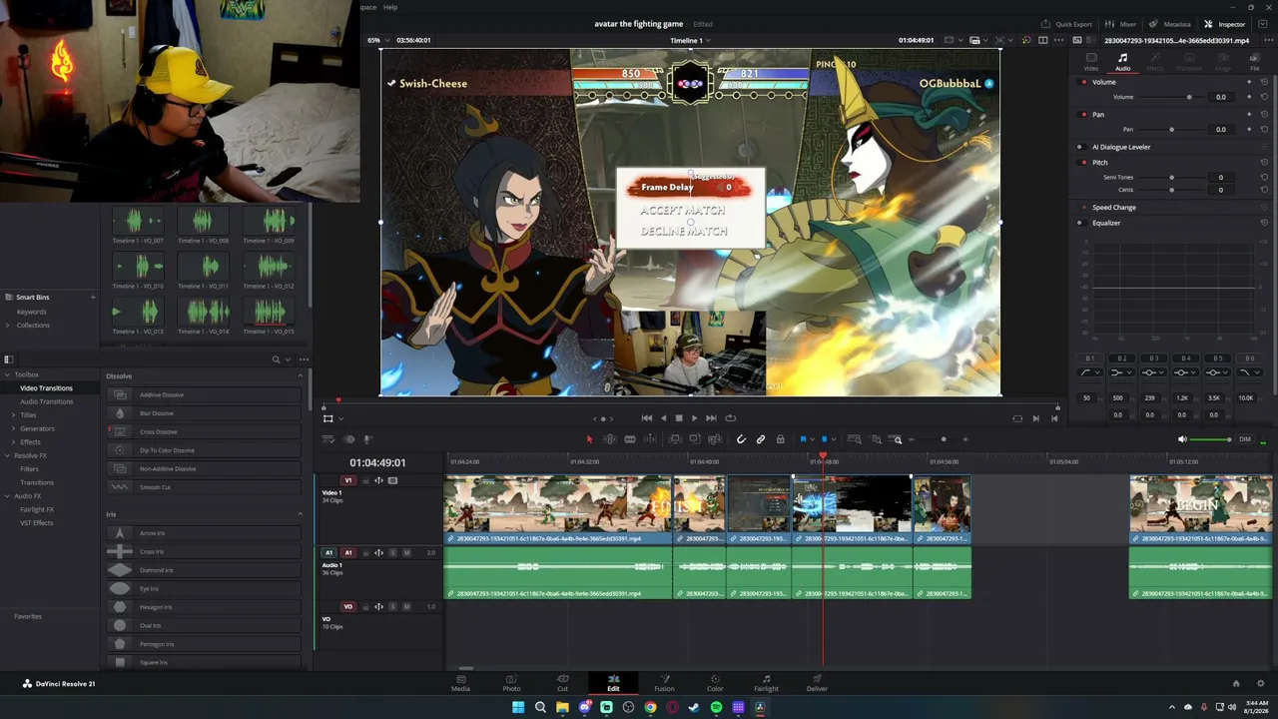This screenshot has width=1278, height=719.
Task: Select the Selection Mode arrow tool
Action: (x=589, y=439)
